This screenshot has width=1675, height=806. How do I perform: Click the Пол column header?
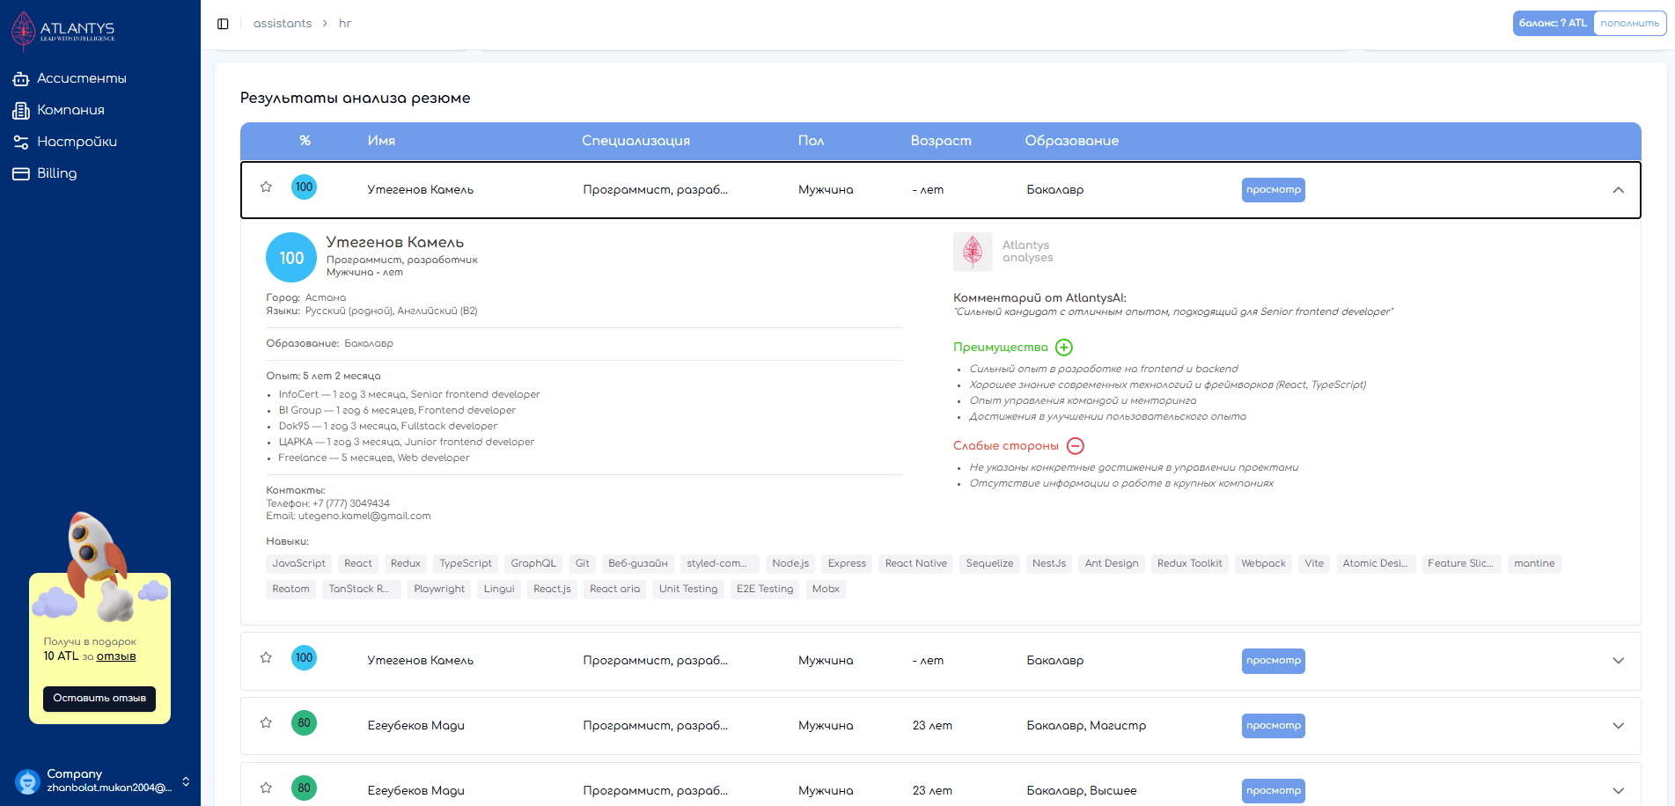coord(811,141)
